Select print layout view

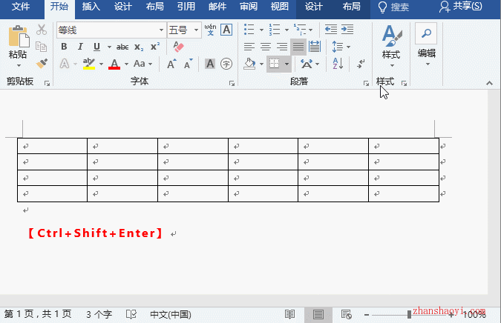click(318, 314)
